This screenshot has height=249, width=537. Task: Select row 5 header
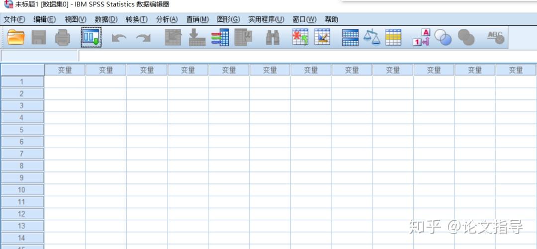click(22, 129)
